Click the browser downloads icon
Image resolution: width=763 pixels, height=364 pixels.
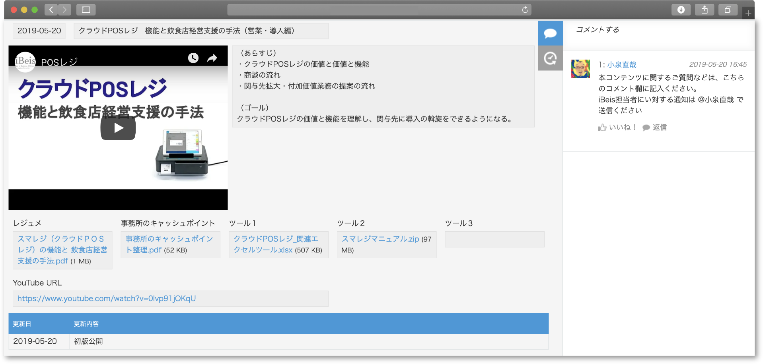(x=681, y=10)
